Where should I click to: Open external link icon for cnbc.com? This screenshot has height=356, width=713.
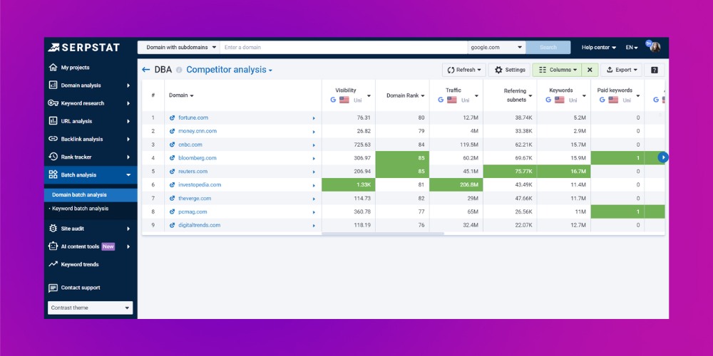pyautogui.click(x=172, y=145)
